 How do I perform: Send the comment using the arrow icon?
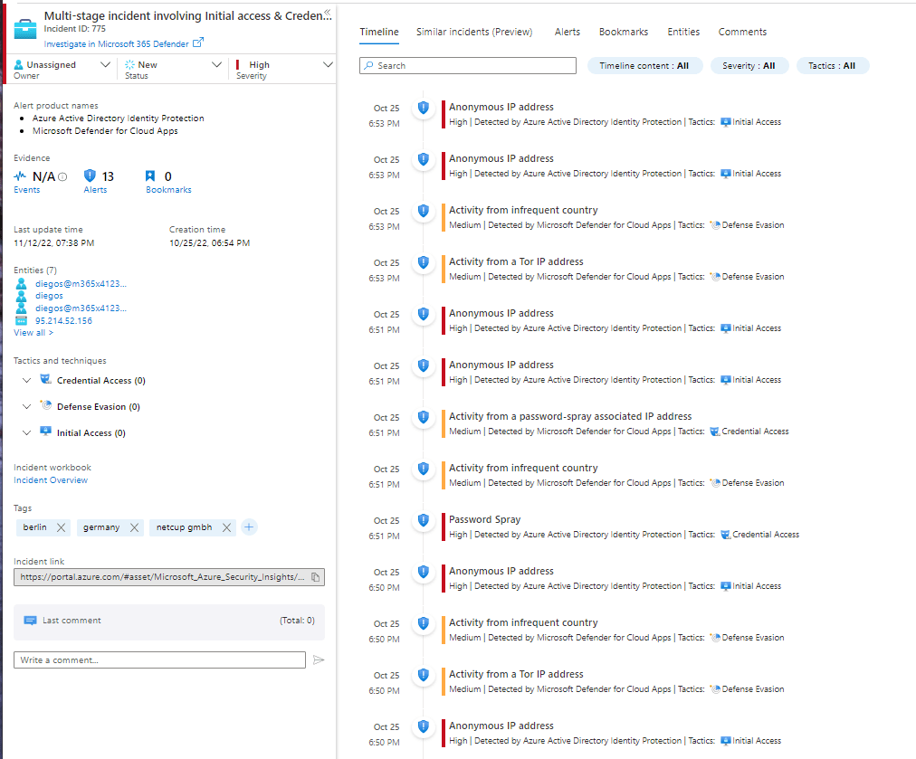click(x=319, y=659)
